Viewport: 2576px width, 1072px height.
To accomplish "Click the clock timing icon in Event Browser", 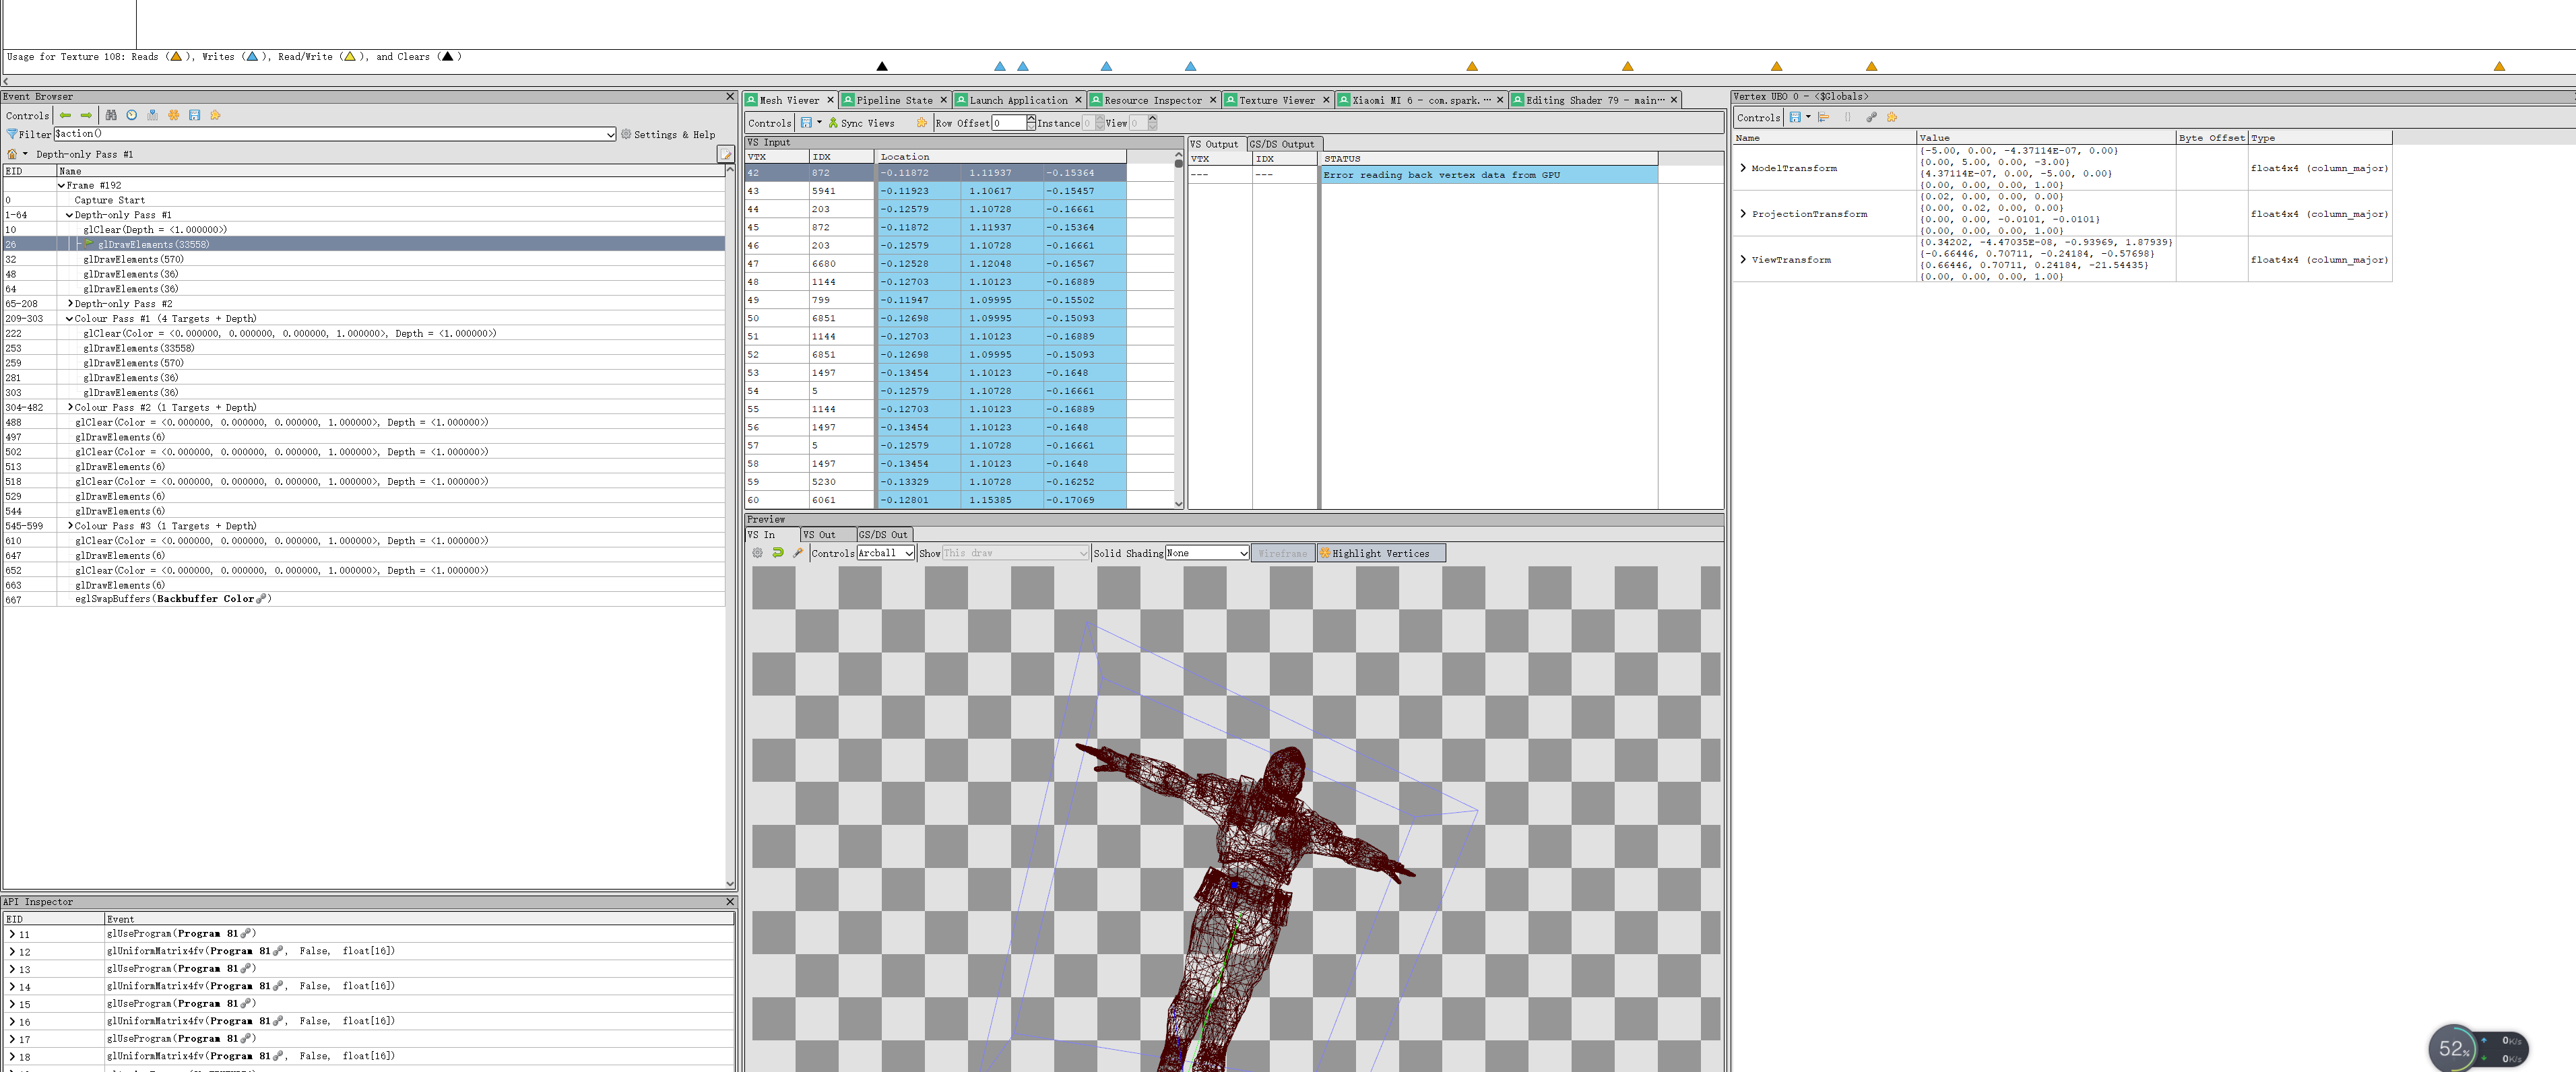I will click(131, 115).
